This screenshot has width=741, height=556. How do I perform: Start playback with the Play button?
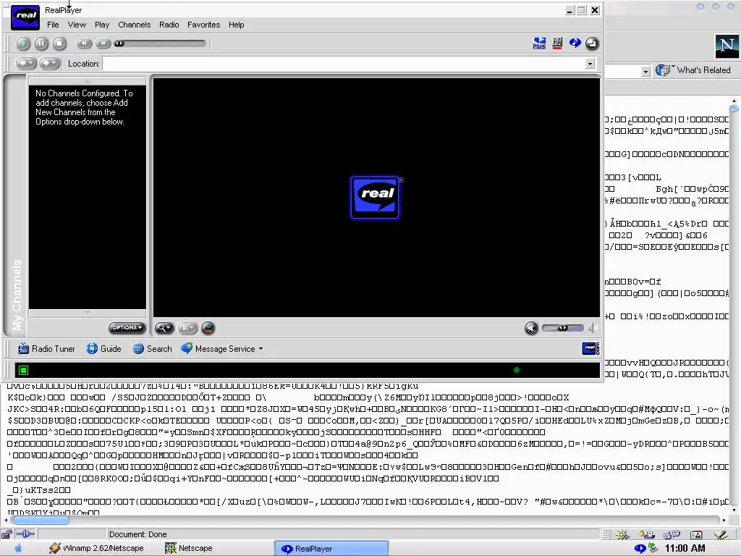tap(22, 43)
